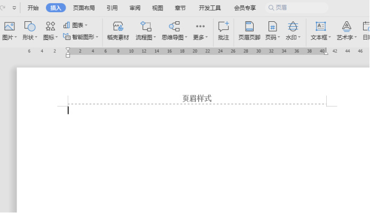Click the search magnifier icon
The width and height of the screenshot is (370, 213).
(271, 8)
